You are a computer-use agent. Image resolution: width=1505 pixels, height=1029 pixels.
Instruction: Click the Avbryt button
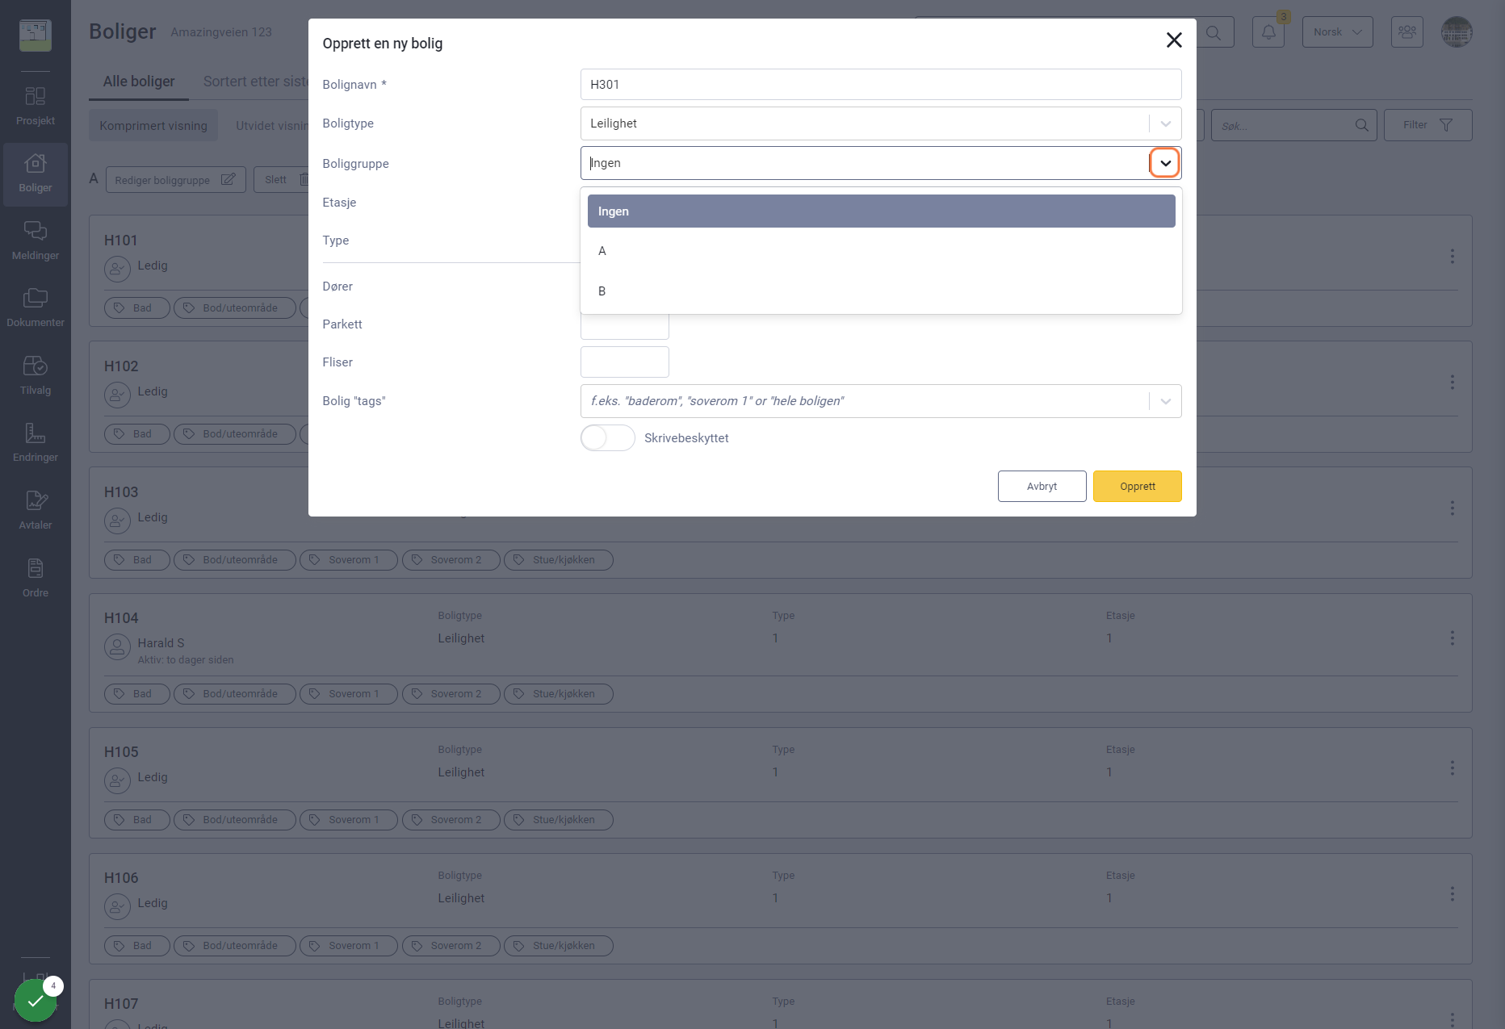pyautogui.click(x=1042, y=487)
